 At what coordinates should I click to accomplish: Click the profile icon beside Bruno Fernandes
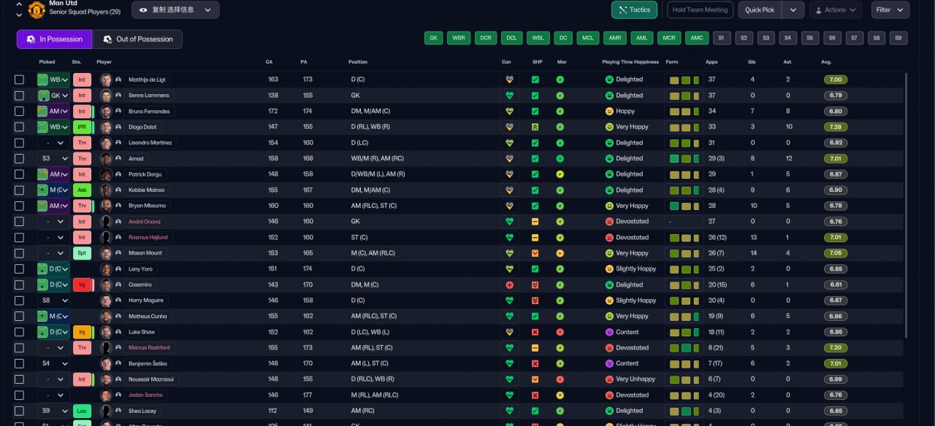coord(118,111)
